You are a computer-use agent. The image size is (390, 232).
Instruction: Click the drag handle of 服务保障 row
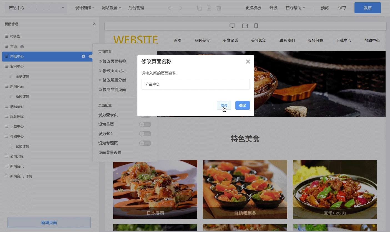point(6,116)
